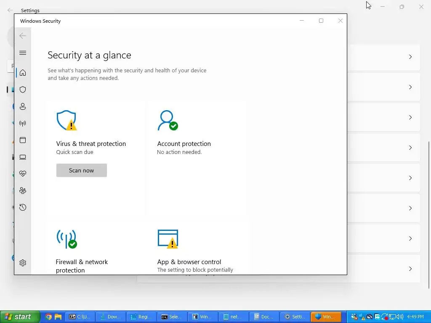Minimize the Windows Security window
Viewport: 431px width, 323px height.
302,21
